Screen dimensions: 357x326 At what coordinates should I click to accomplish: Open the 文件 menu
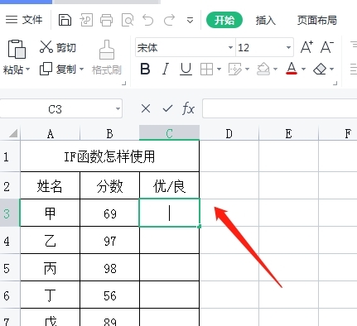pyautogui.click(x=24, y=20)
